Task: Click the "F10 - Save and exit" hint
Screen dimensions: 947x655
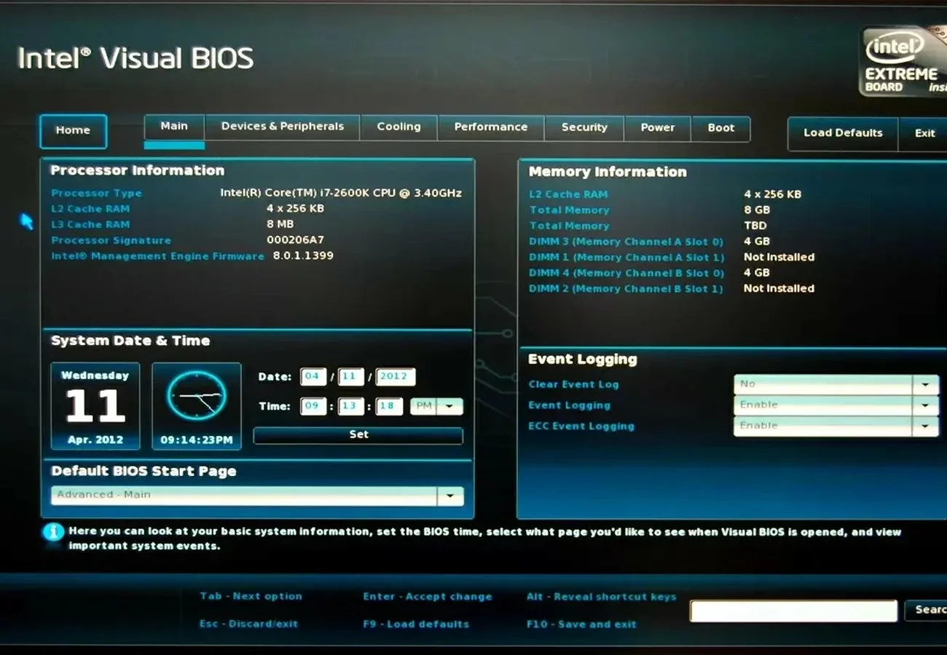Action: pos(581,624)
